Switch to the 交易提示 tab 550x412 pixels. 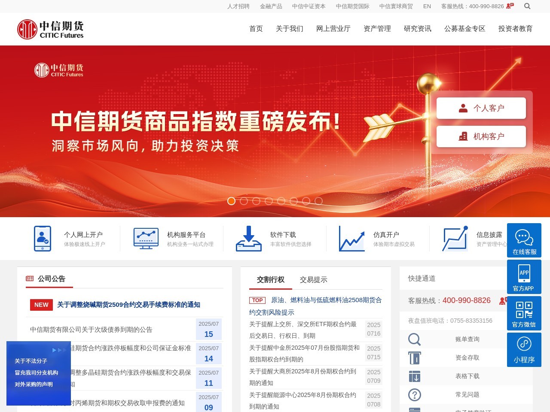tap(313, 280)
